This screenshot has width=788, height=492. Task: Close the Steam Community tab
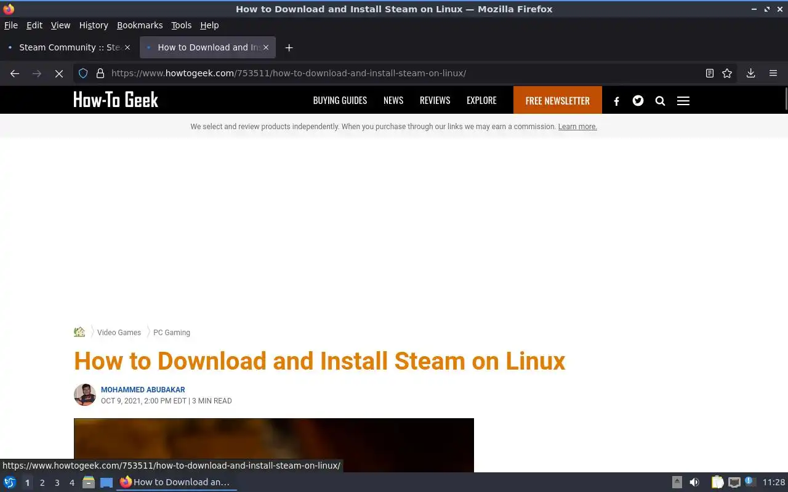click(x=127, y=47)
